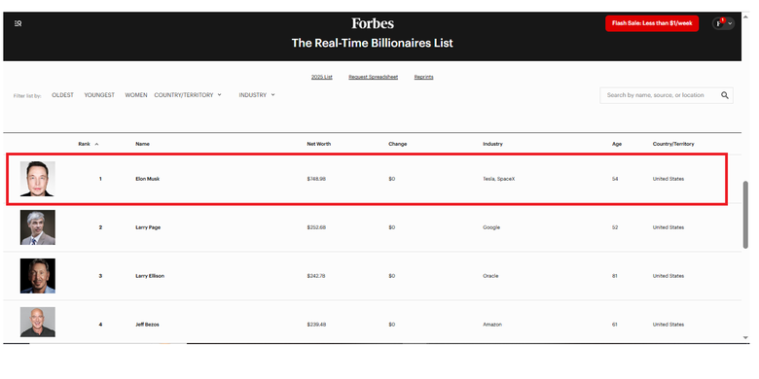Open Jeff Bezos's photo thumbnail
Image resolution: width=759 pixels, height=379 pixels.
tap(38, 322)
